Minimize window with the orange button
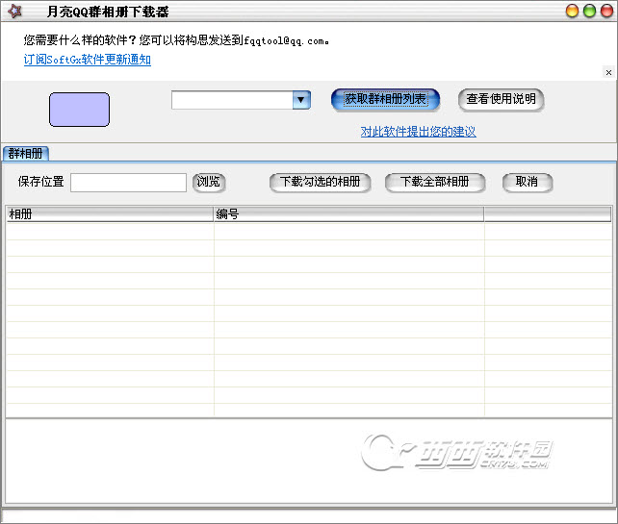The height and width of the screenshot is (524, 618). pos(572,11)
